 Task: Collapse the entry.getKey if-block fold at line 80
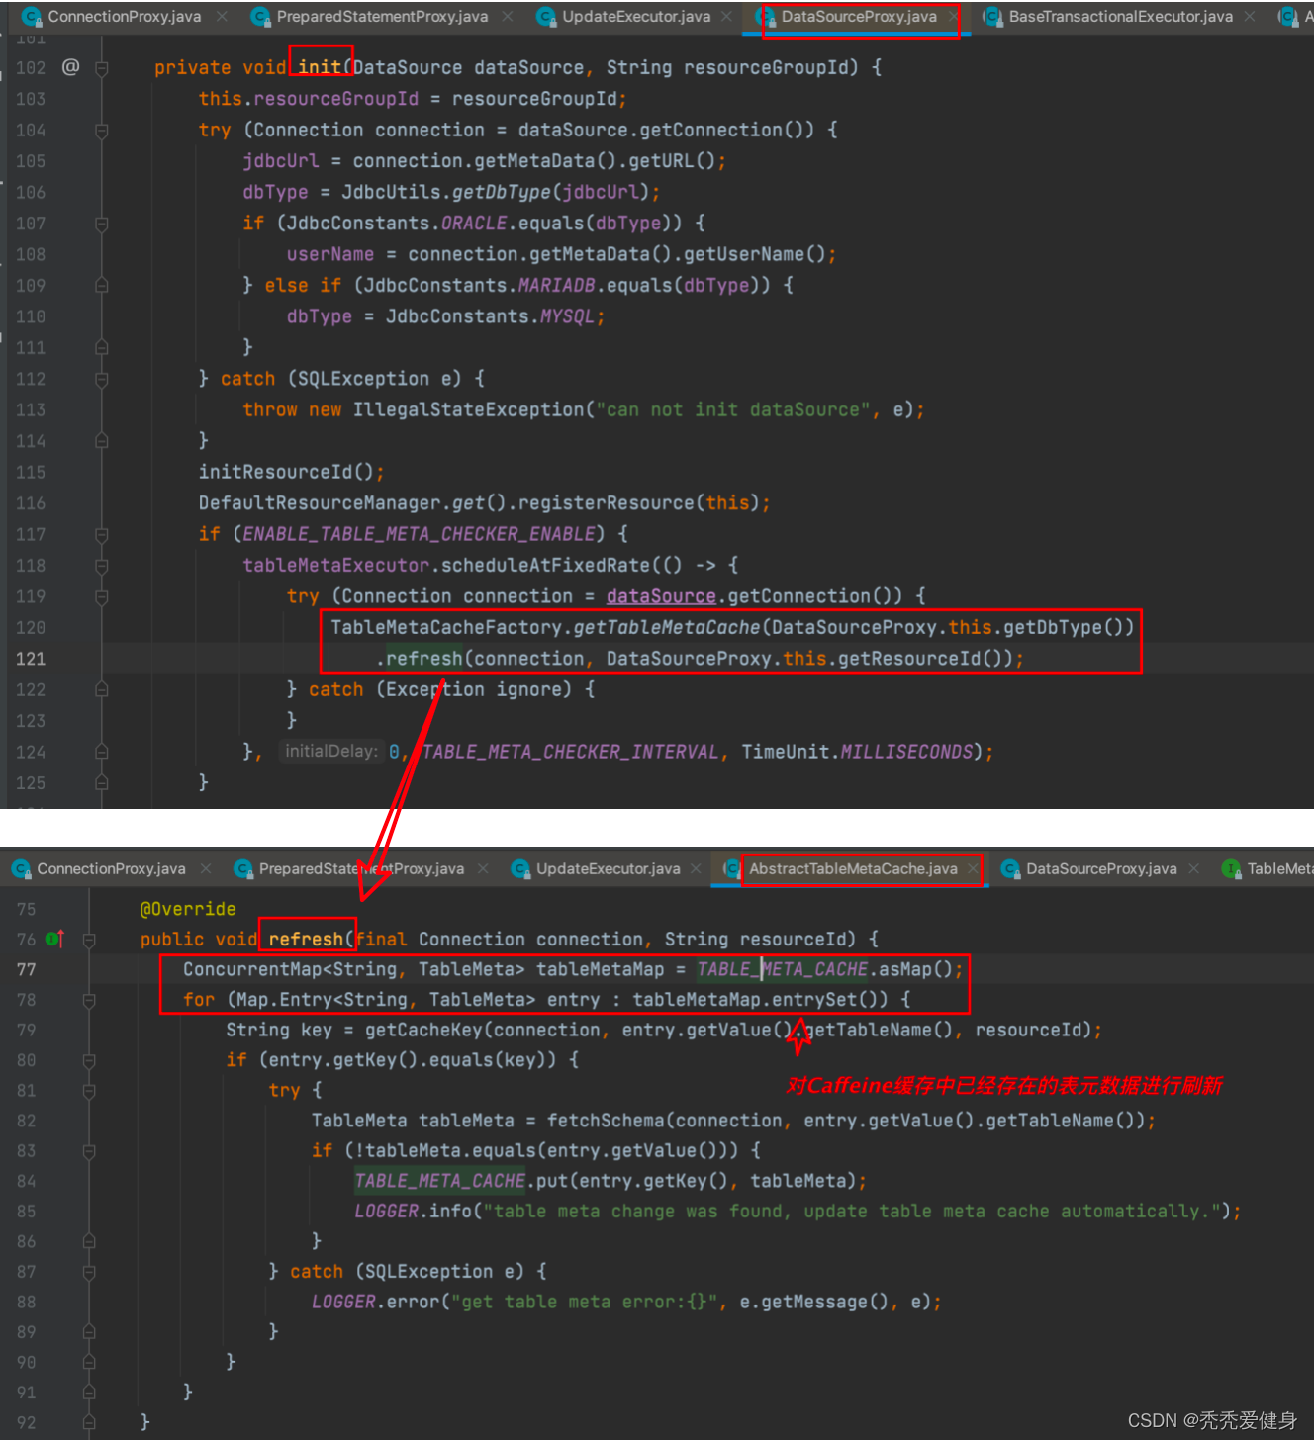89,1060
